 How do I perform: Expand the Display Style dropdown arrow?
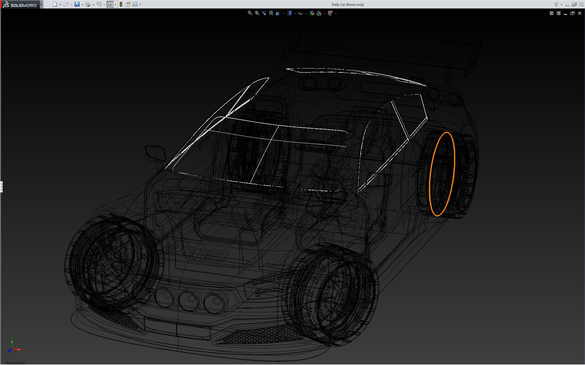coord(295,13)
